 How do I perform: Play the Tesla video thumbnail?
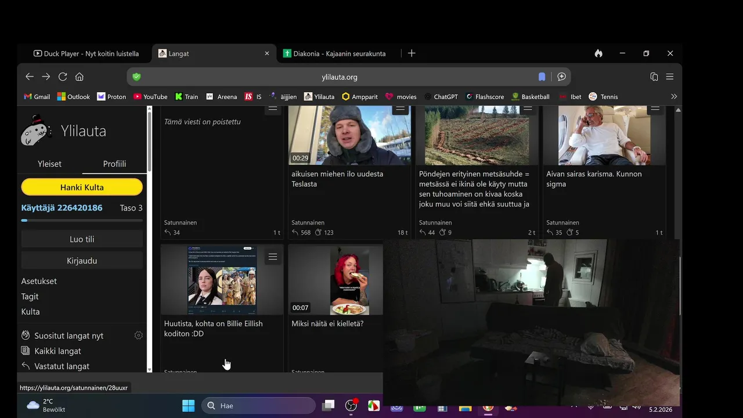click(x=349, y=135)
